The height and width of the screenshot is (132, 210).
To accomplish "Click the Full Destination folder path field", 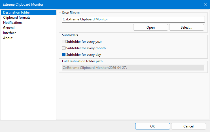I will click(x=133, y=68).
